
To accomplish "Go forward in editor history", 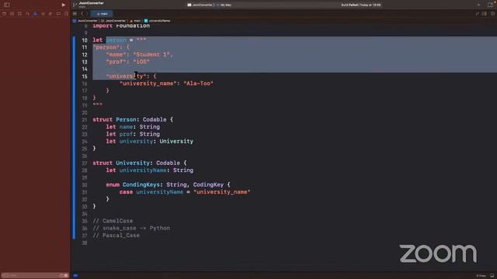I will pyautogui.click(x=86, y=14).
